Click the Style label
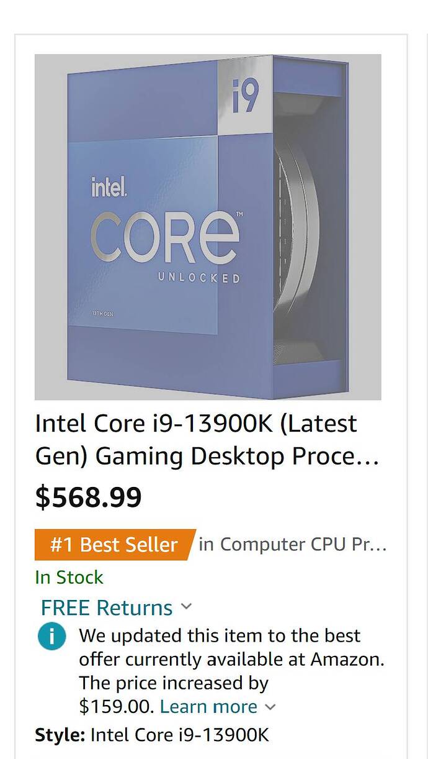The width and height of the screenshot is (428, 759). point(55,735)
